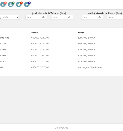
Task: Focus the Jornada de Trabalho end time input
Action: click(x=62, y=17)
